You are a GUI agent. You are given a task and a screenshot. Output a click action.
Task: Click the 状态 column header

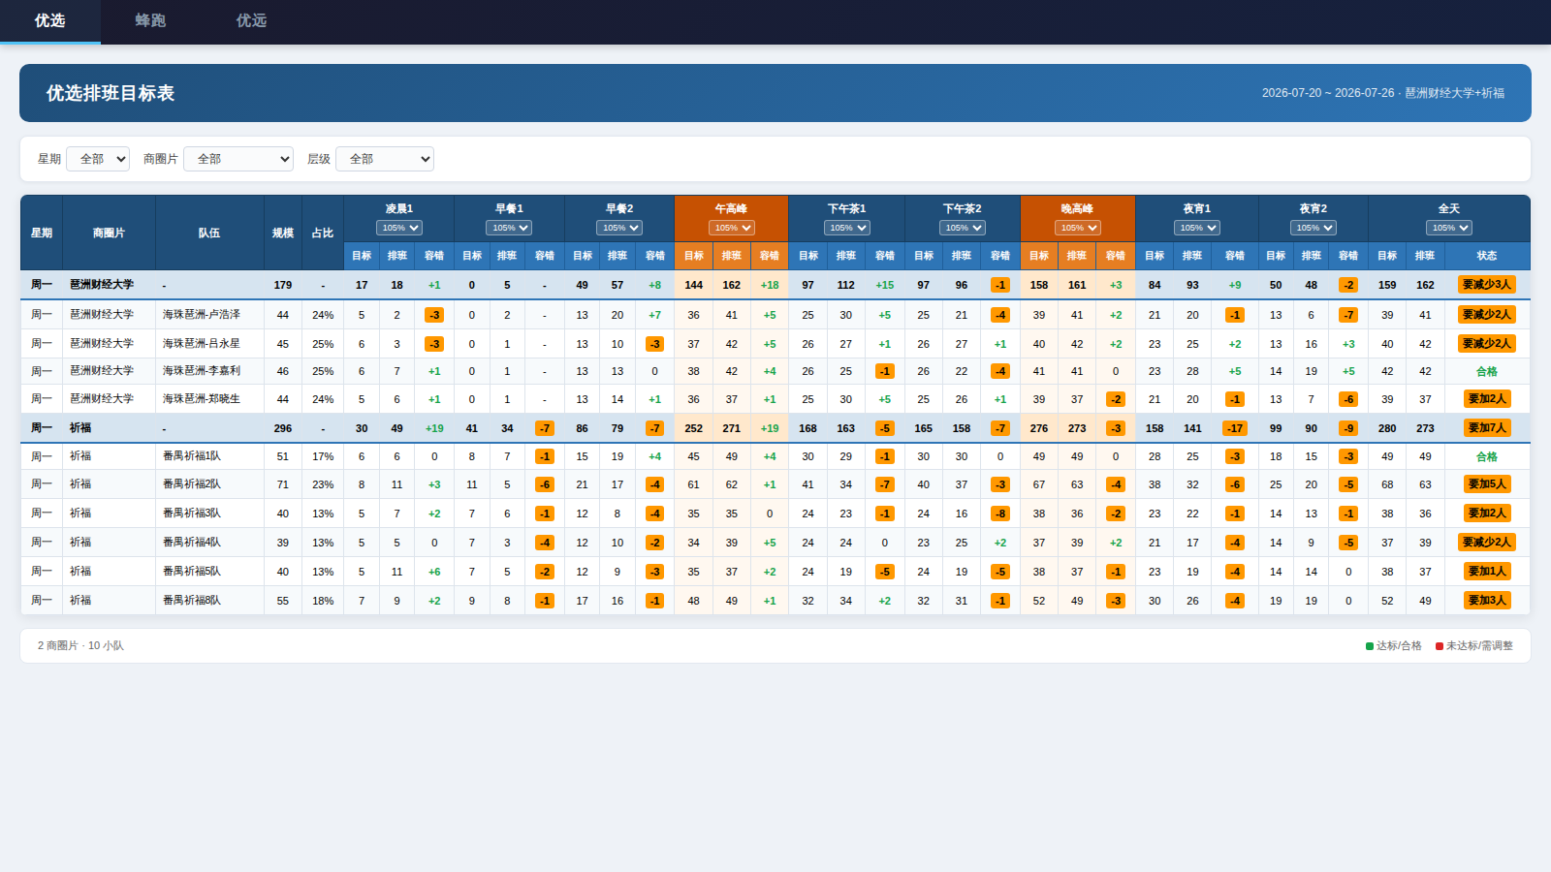[1487, 256]
